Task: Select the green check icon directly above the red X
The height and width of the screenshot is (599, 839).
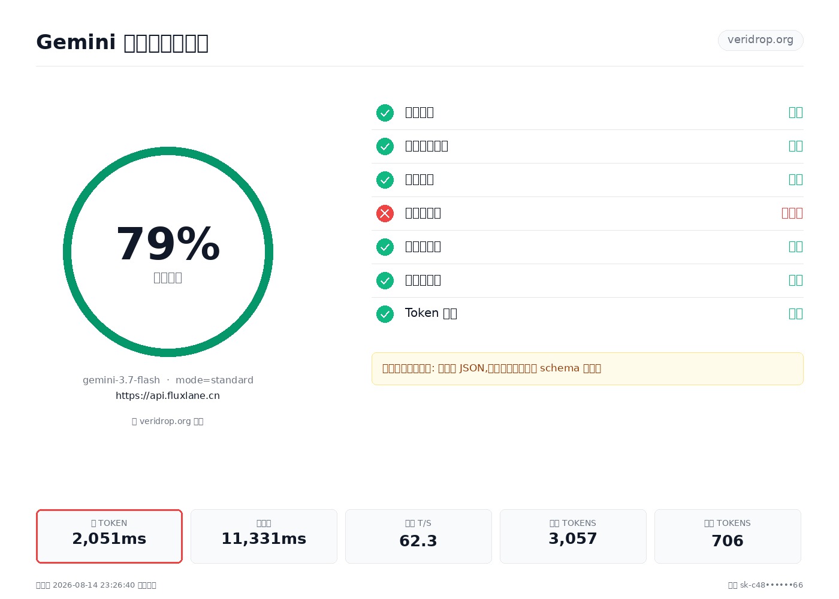Action: tap(385, 180)
